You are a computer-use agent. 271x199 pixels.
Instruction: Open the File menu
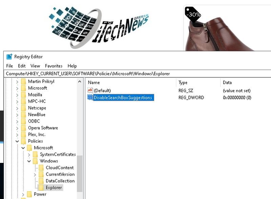coord(9,66)
